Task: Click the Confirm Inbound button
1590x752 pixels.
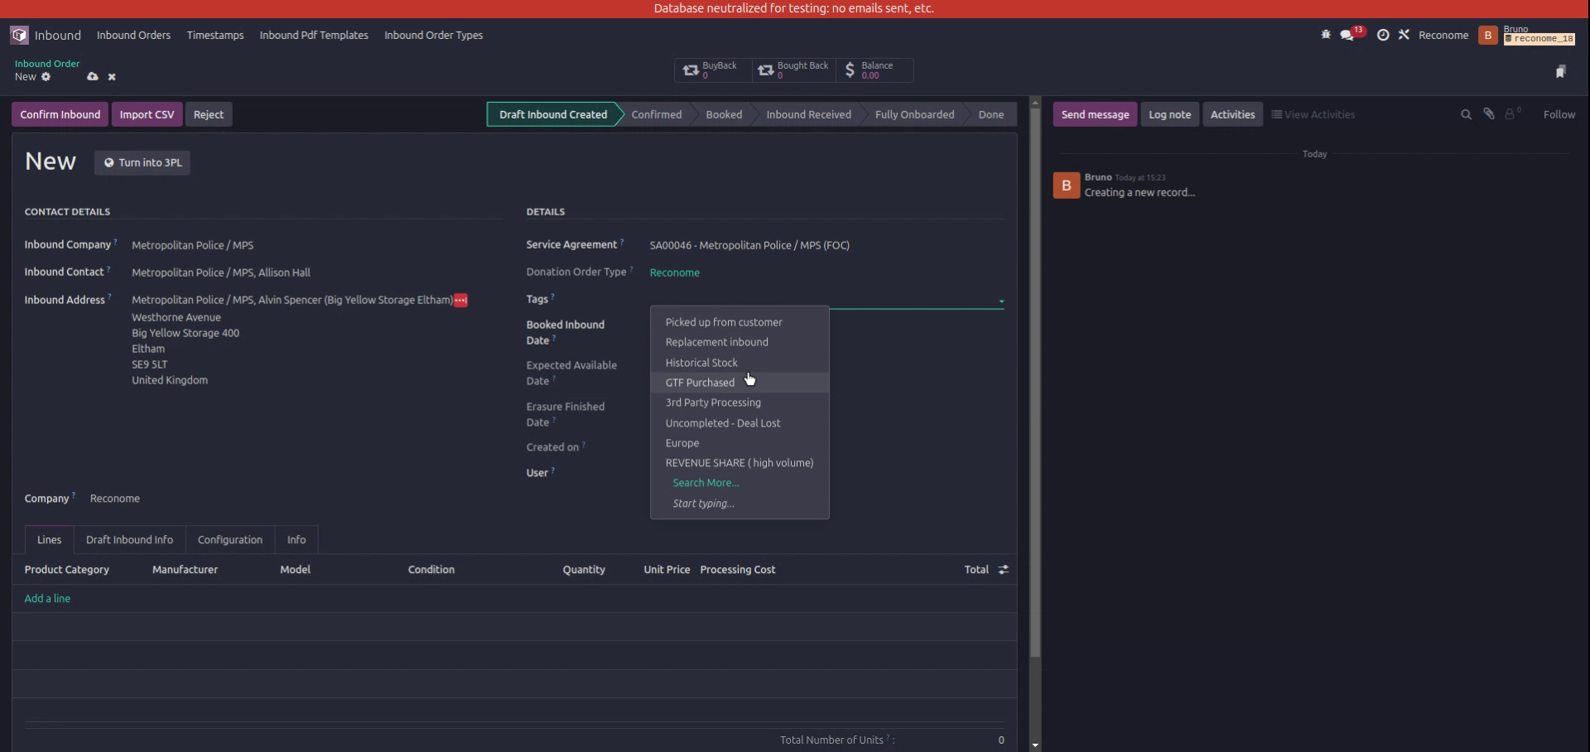Action: pos(59,114)
